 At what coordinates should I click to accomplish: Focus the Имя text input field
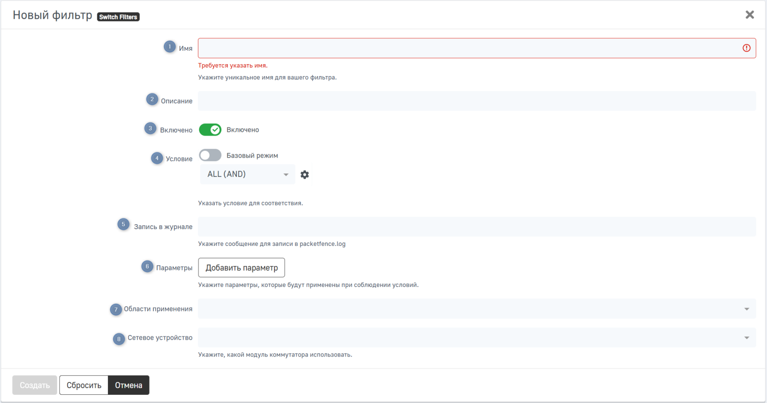click(470, 48)
